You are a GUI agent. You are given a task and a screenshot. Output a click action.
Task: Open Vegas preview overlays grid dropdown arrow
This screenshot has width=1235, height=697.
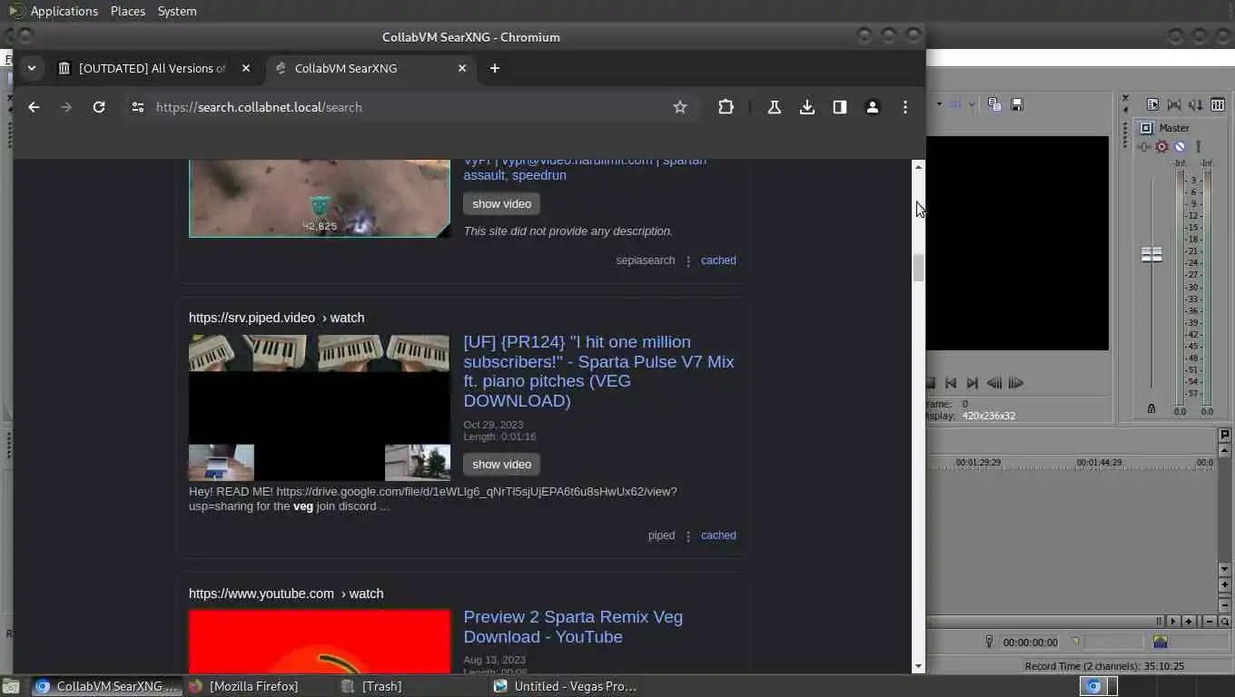972,104
